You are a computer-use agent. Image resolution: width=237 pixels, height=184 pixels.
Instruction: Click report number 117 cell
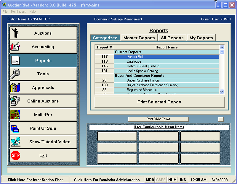click(x=105, y=57)
